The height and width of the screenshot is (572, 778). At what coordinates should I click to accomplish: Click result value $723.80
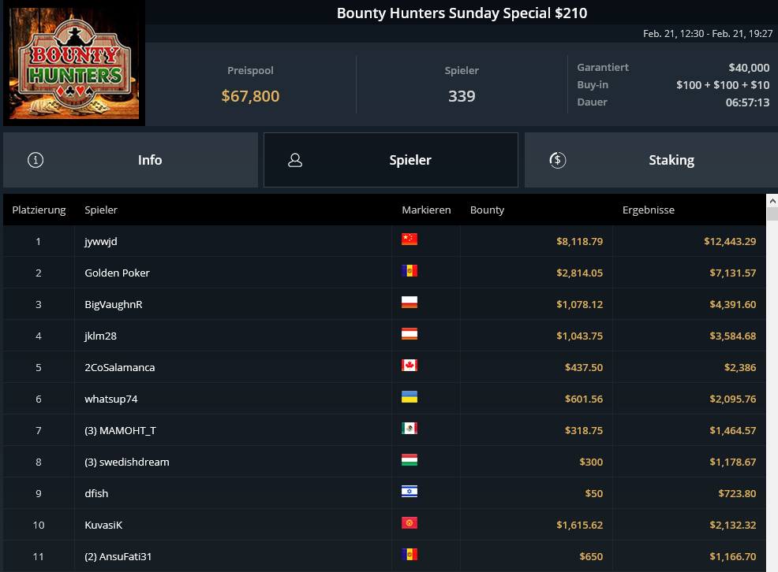(737, 494)
